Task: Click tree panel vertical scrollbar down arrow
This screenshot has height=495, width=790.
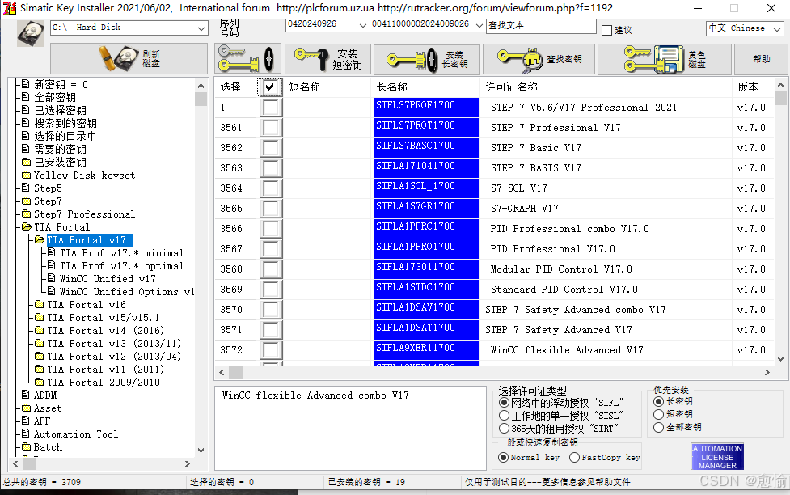Action: click(201, 451)
